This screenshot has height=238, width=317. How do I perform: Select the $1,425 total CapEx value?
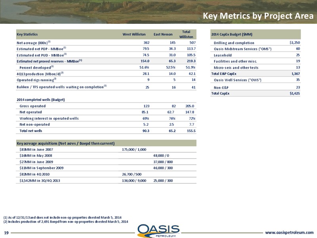point(295,93)
